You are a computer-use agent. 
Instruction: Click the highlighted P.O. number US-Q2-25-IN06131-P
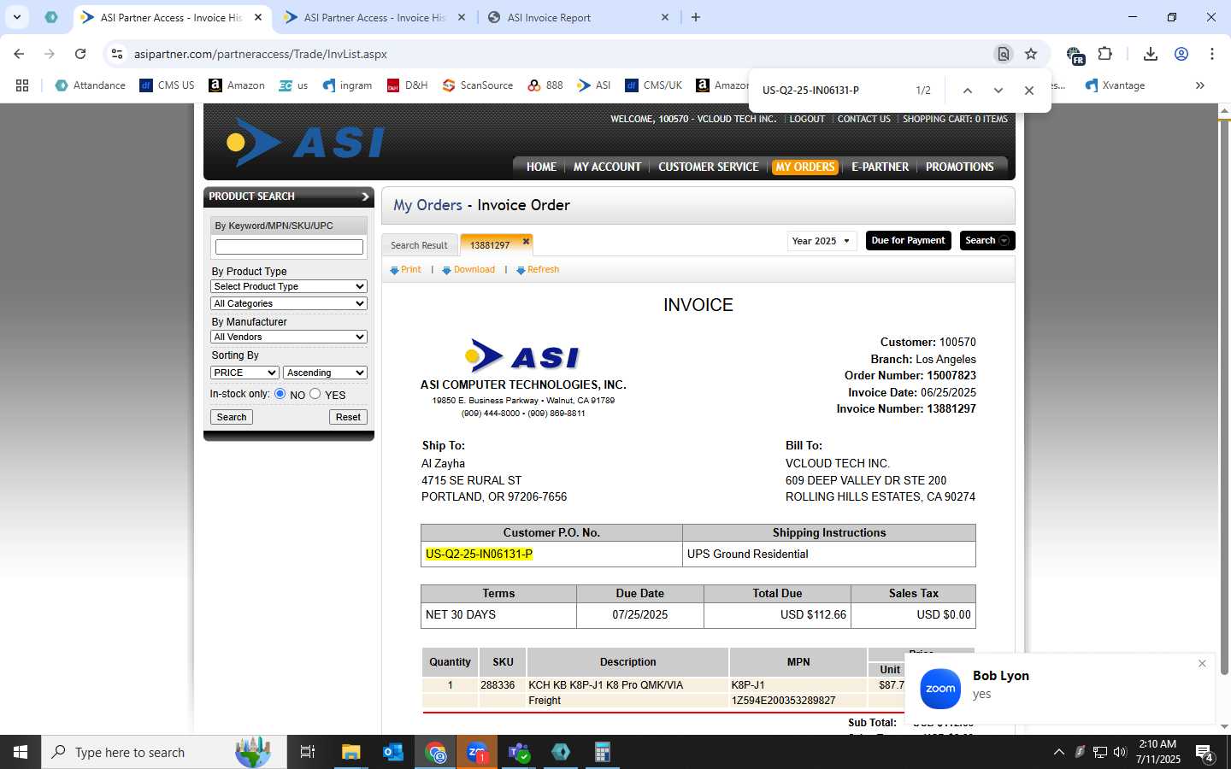tap(479, 554)
